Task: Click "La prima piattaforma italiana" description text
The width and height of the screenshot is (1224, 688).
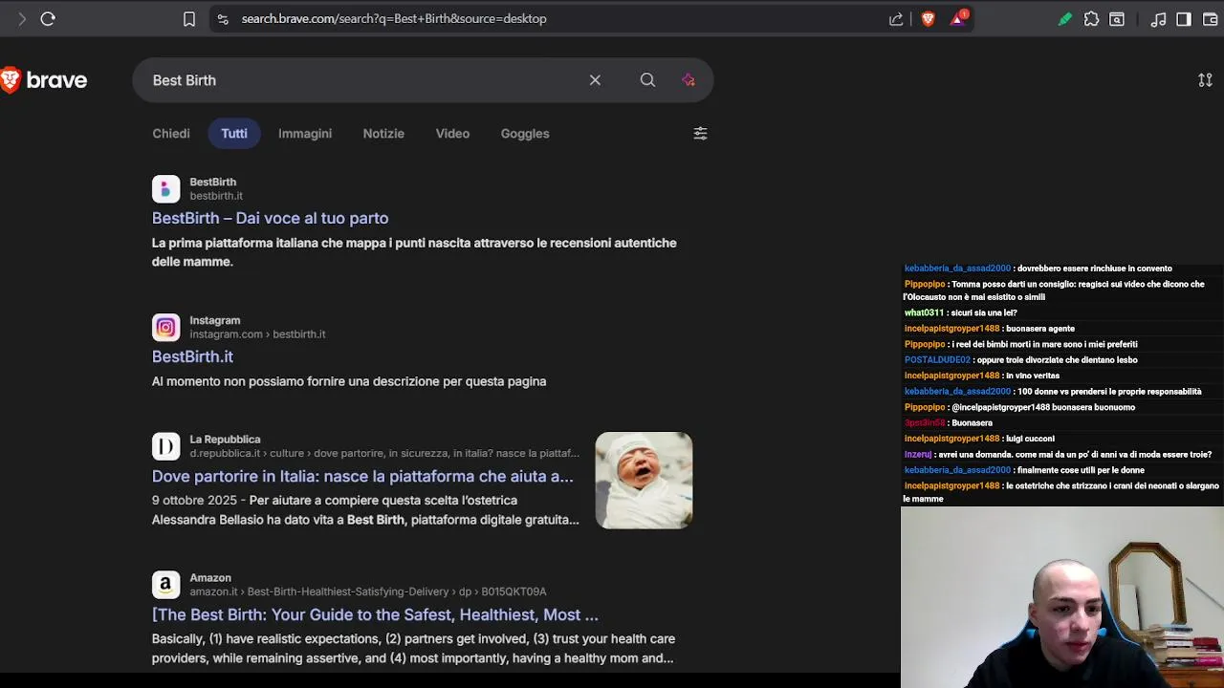Action: coord(414,252)
